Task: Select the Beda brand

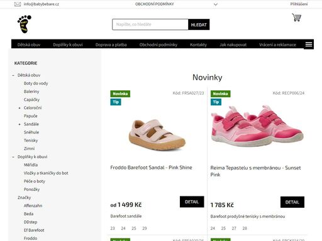Action: 28,214
